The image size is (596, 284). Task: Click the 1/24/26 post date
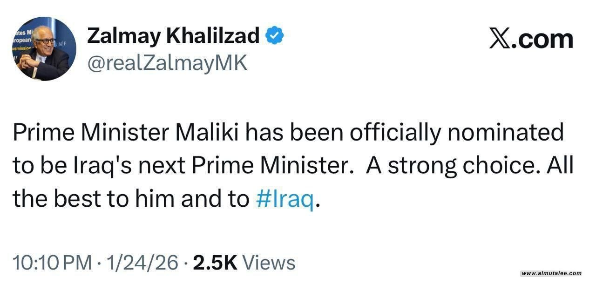[x=142, y=263]
